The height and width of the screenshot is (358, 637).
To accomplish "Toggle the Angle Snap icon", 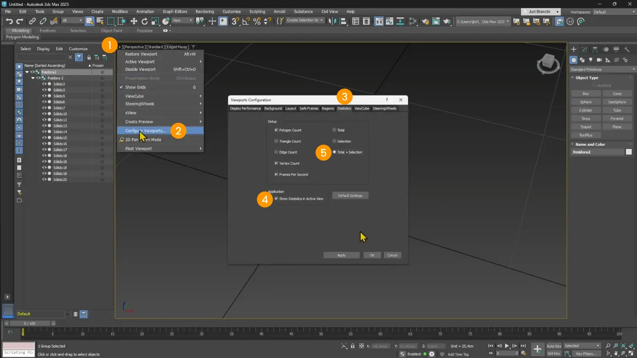I will tap(246, 21).
